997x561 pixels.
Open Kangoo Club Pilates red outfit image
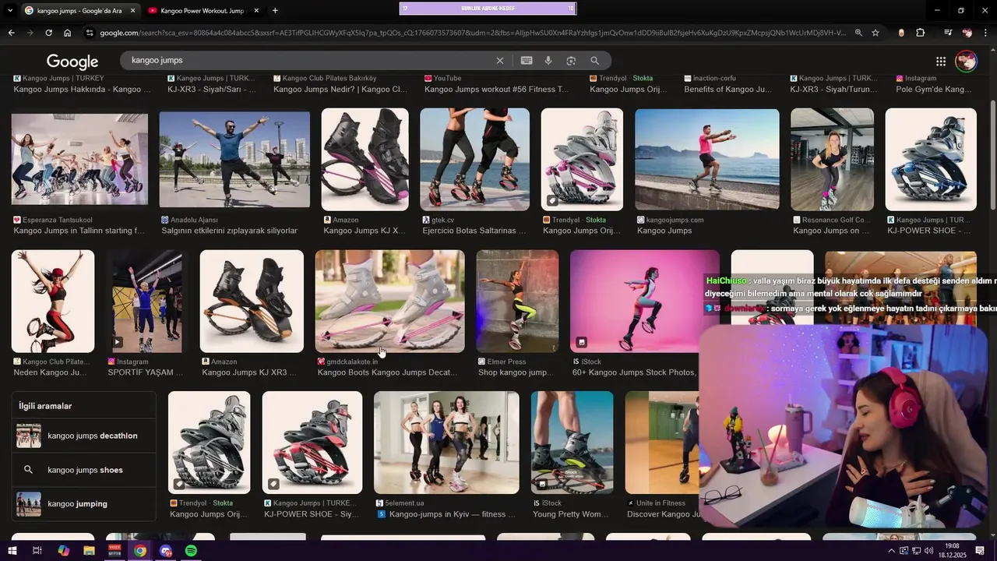(53, 301)
